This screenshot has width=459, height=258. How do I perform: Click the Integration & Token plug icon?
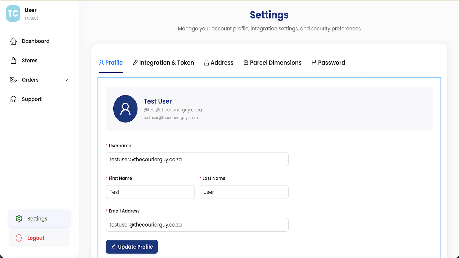pos(135,62)
